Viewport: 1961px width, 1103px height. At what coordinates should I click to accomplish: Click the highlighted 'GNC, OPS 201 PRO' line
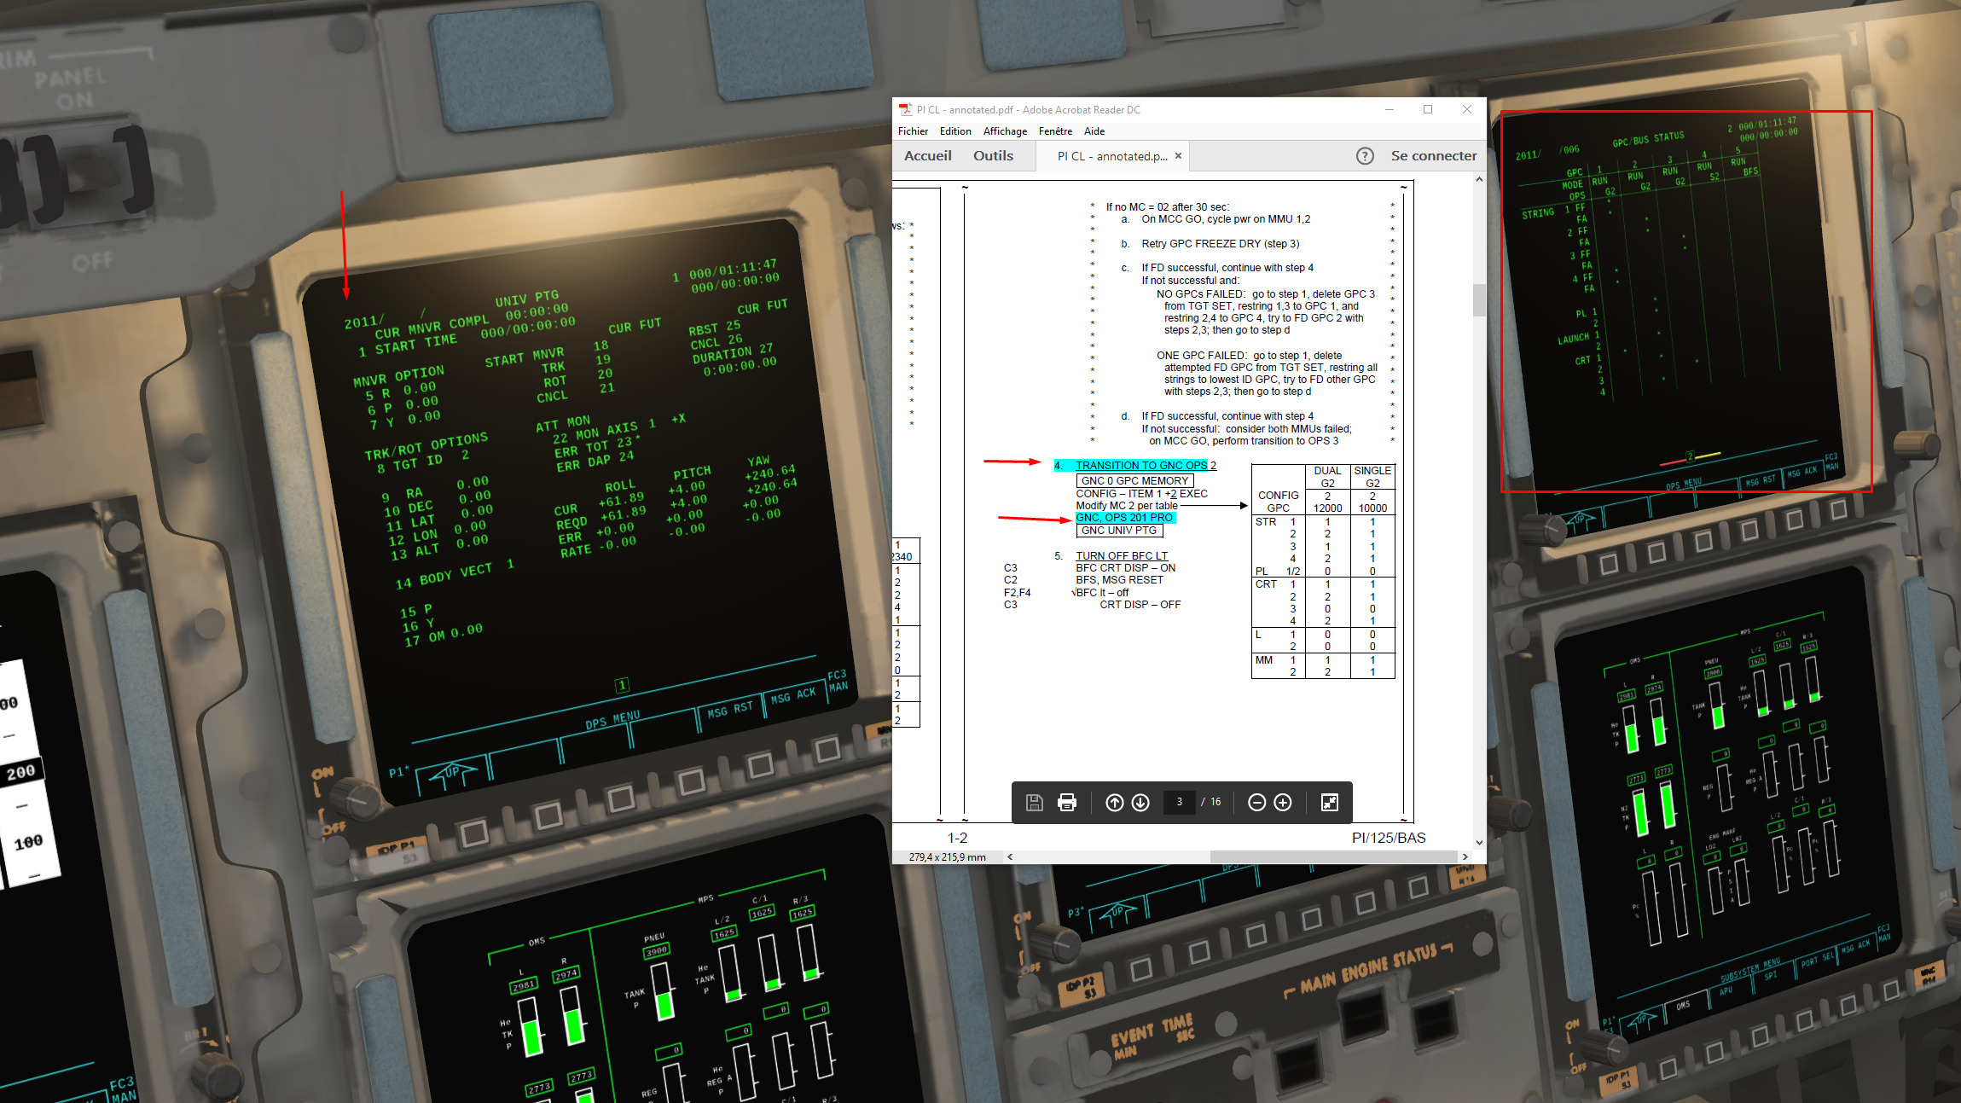click(x=1124, y=517)
